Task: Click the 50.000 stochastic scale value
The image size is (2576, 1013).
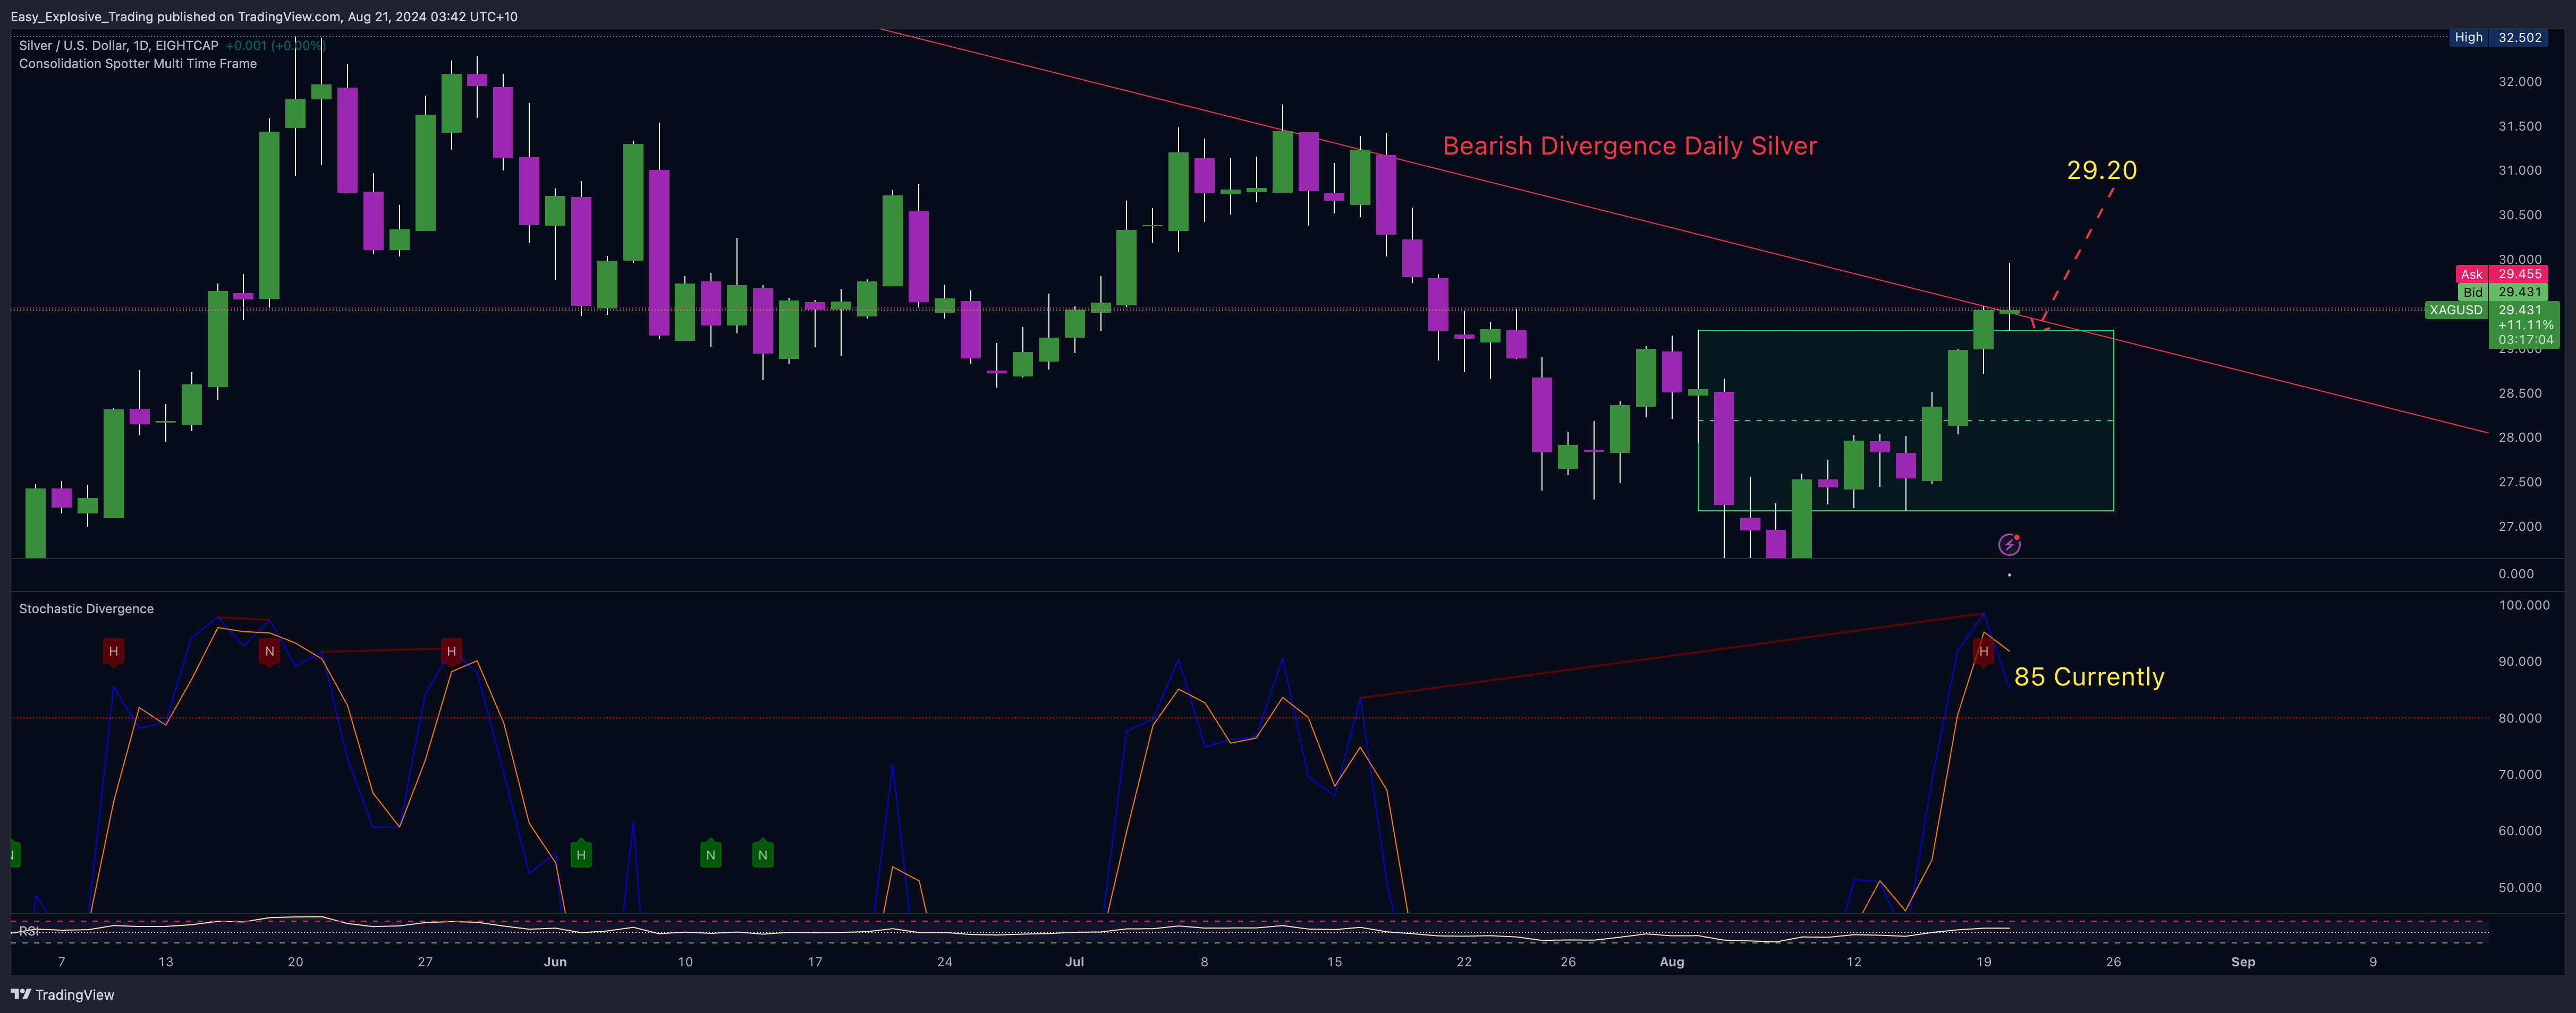Action: [x=2519, y=887]
